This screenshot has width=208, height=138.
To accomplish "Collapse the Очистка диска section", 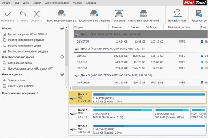I will tap(62, 74).
